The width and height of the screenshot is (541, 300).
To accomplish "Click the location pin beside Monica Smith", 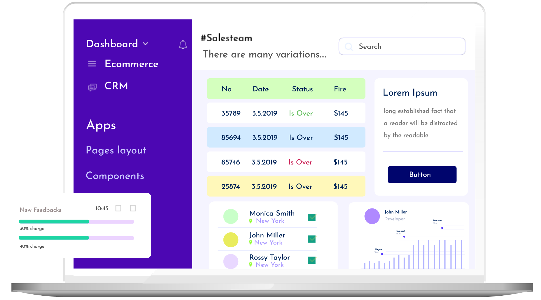I will pyautogui.click(x=250, y=221).
